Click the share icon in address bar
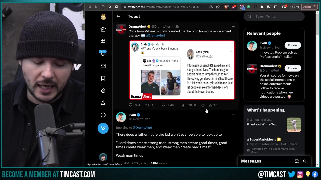Image resolution: width=321 pixels, height=180 pixels. (218, 7)
